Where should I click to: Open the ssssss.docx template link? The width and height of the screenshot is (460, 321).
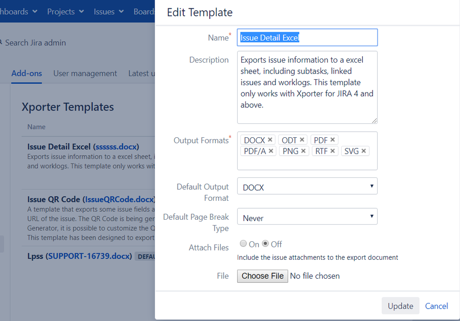(116, 147)
